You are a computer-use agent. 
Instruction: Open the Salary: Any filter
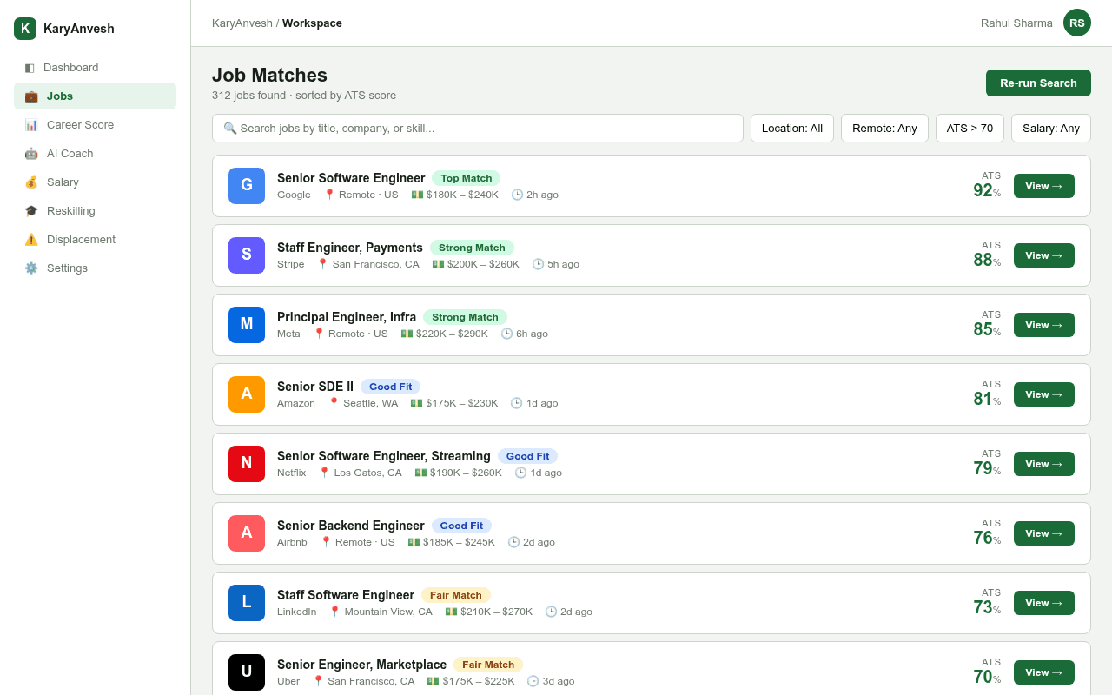pyautogui.click(x=1051, y=129)
